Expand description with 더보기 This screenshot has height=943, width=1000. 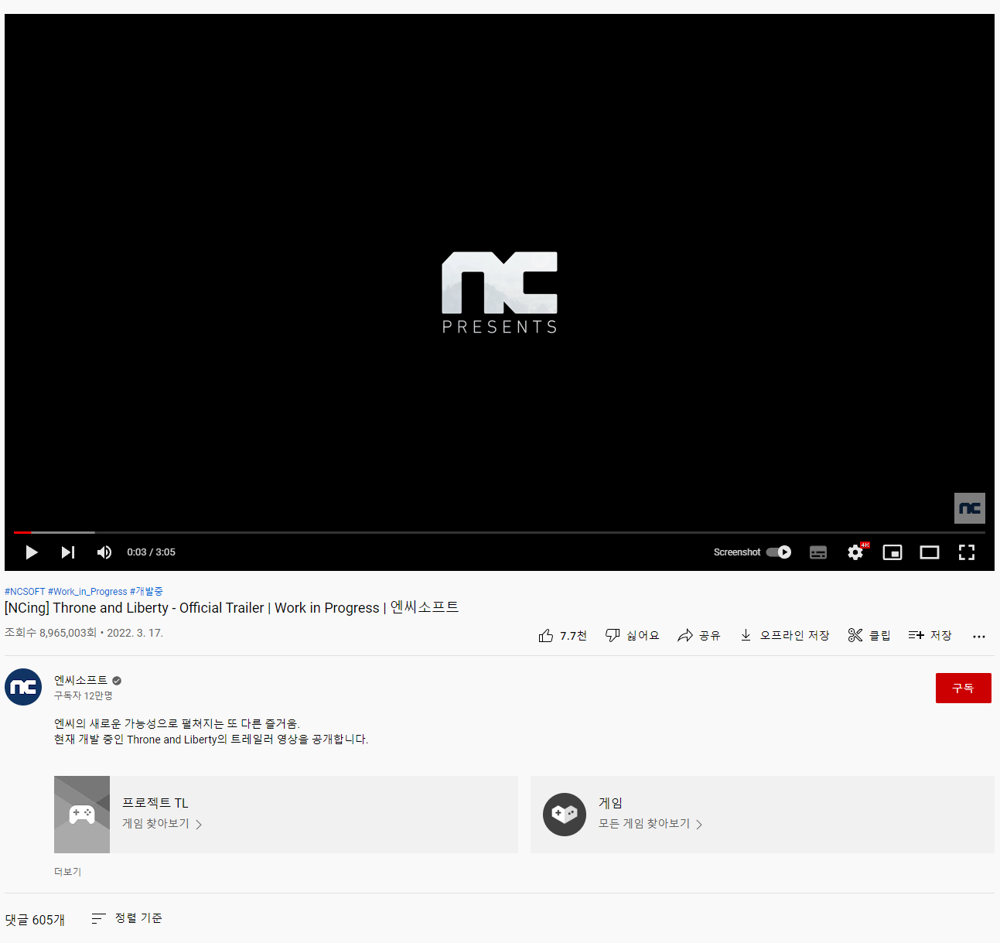pos(67,872)
